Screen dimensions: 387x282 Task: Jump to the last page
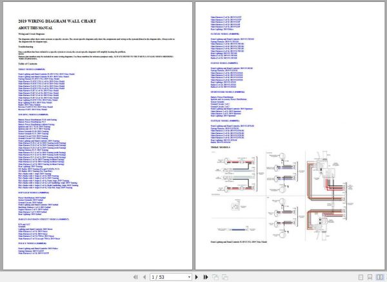(206, 277)
